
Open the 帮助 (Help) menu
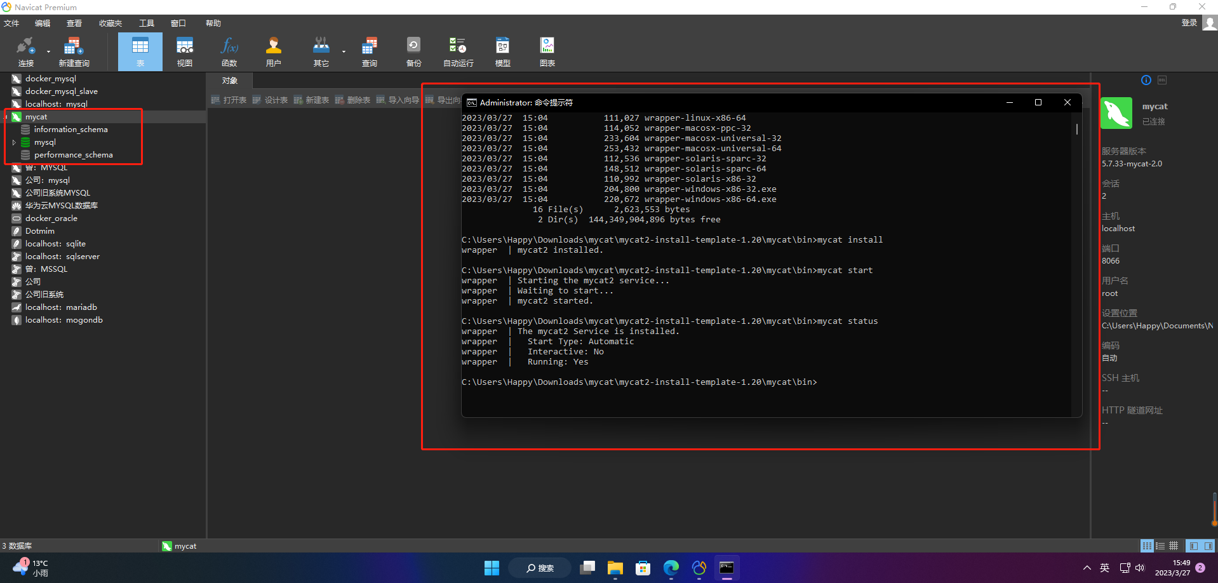click(213, 23)
